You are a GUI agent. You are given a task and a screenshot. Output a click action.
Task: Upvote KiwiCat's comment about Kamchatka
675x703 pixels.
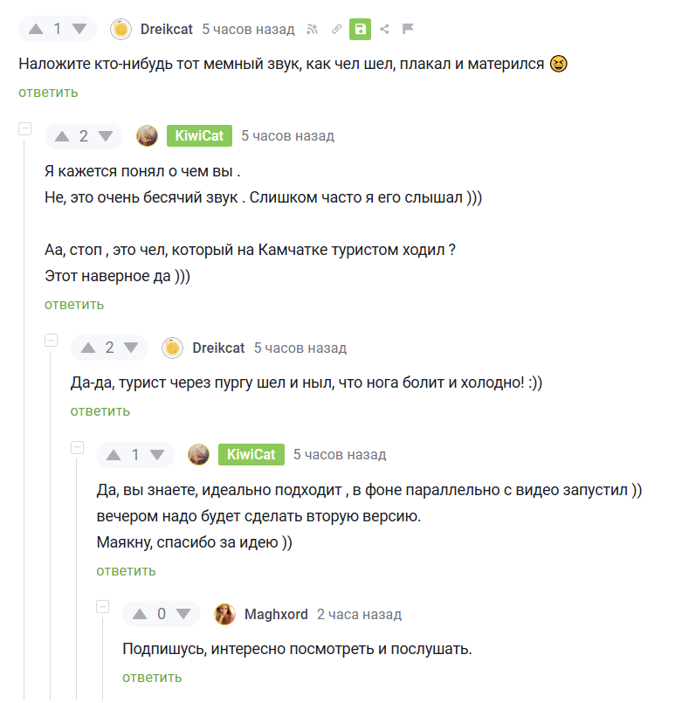pos(62,135)
